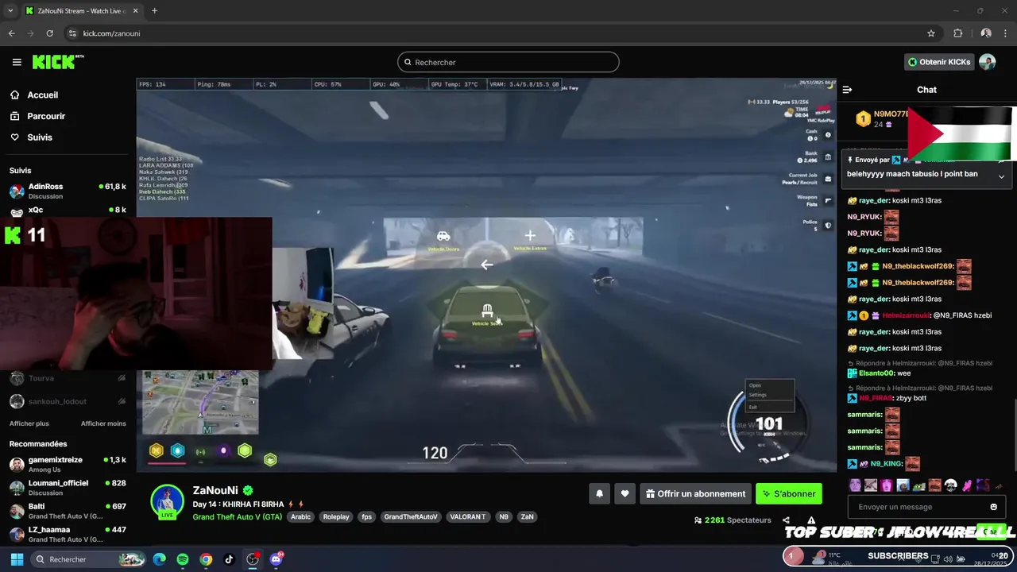Image resolution: width=1017 pixels, height=572 pixels.
Task: Select the VALORANT tag
Action: click(467, 516)
